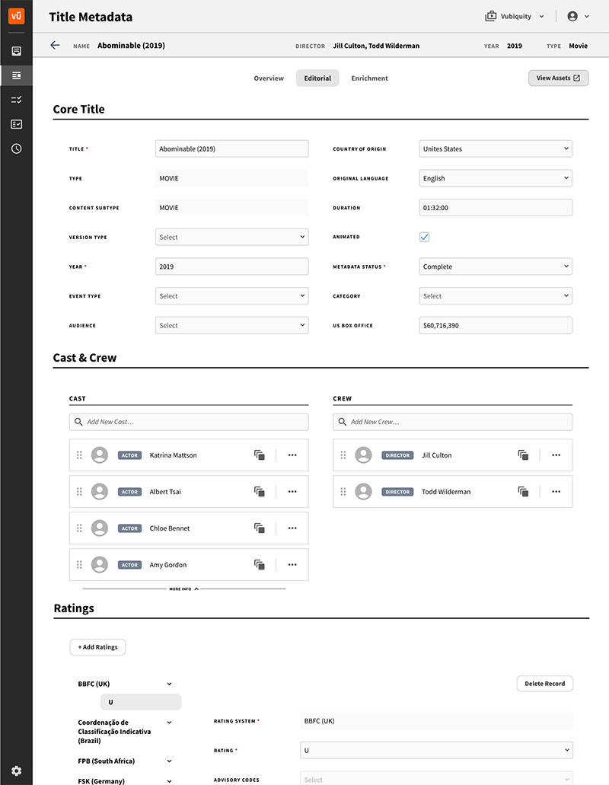The width and height of the screenshot is (609, 785).
Task: Click the Jill Culton avatar icon
Action: click(x=363, y=455)
